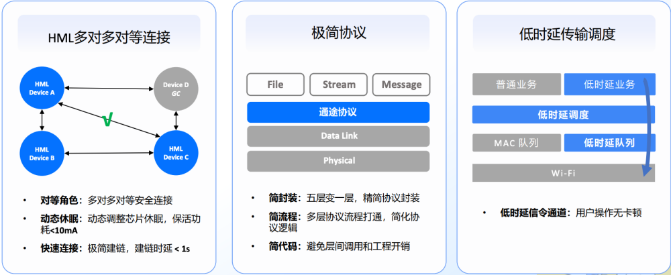
Task: Click the text 简流程
Action: tap(282, 217)
